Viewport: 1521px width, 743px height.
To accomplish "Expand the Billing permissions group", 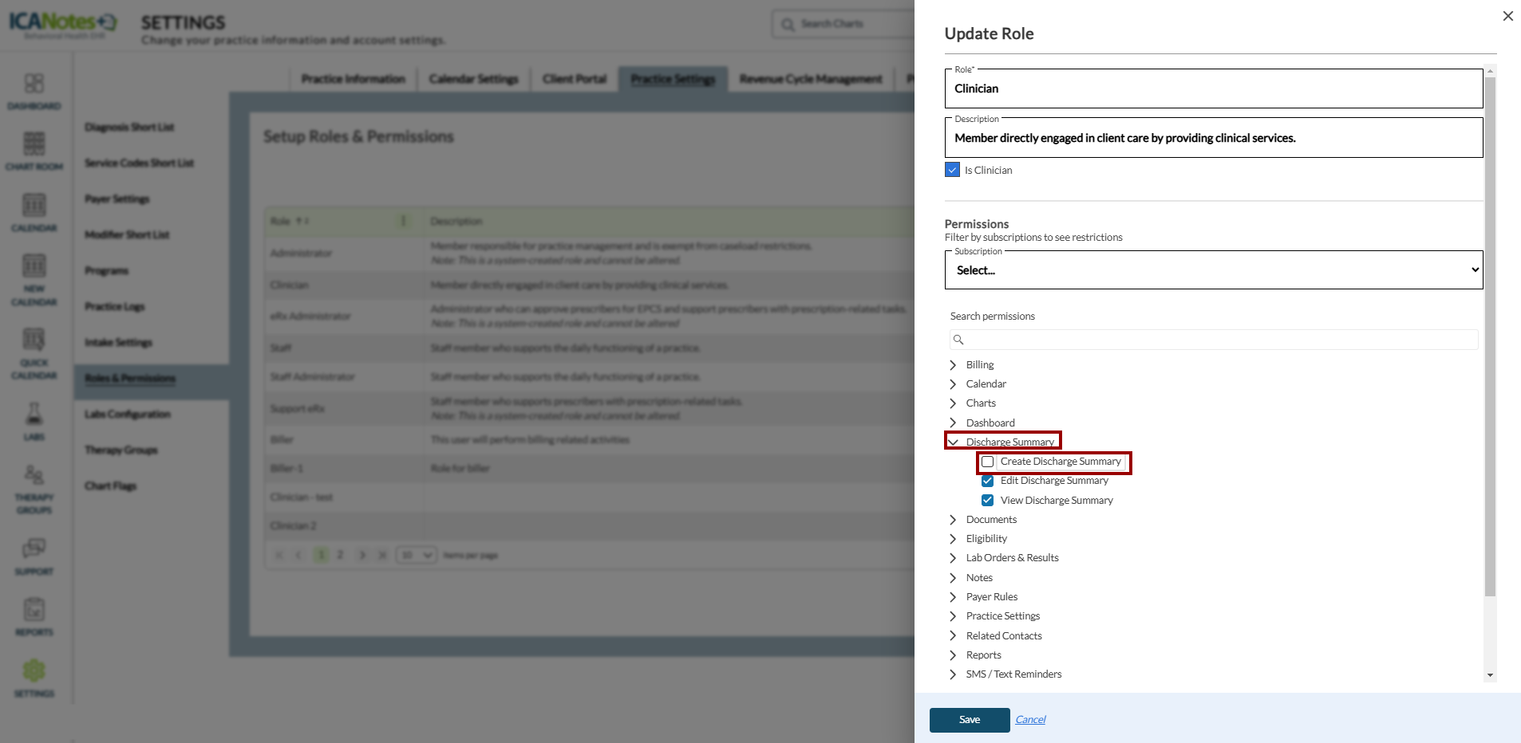I will click(x=953, y=365).
